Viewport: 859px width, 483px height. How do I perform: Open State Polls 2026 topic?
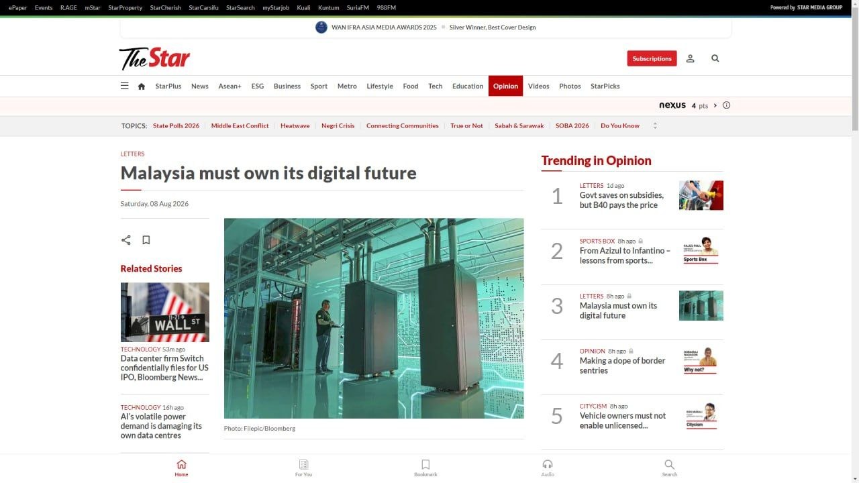point(176,125)
